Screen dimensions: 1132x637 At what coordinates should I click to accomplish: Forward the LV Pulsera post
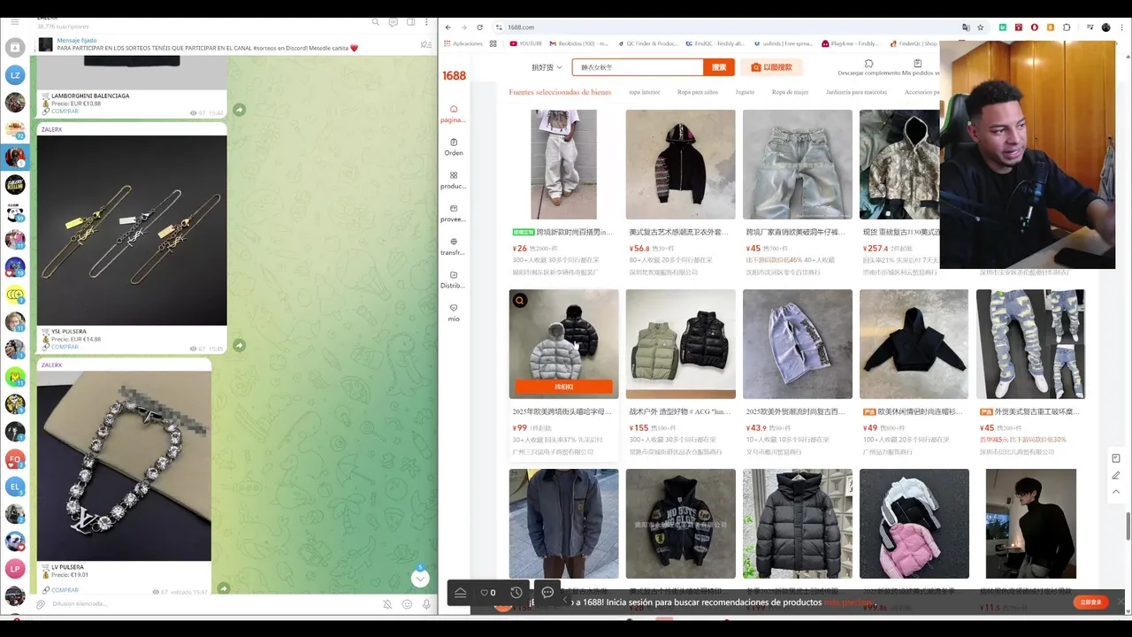224,588
